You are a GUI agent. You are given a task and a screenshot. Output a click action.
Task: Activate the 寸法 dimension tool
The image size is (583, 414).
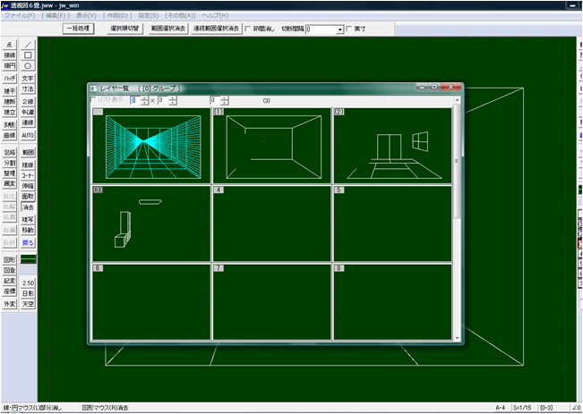pos(28,89)
